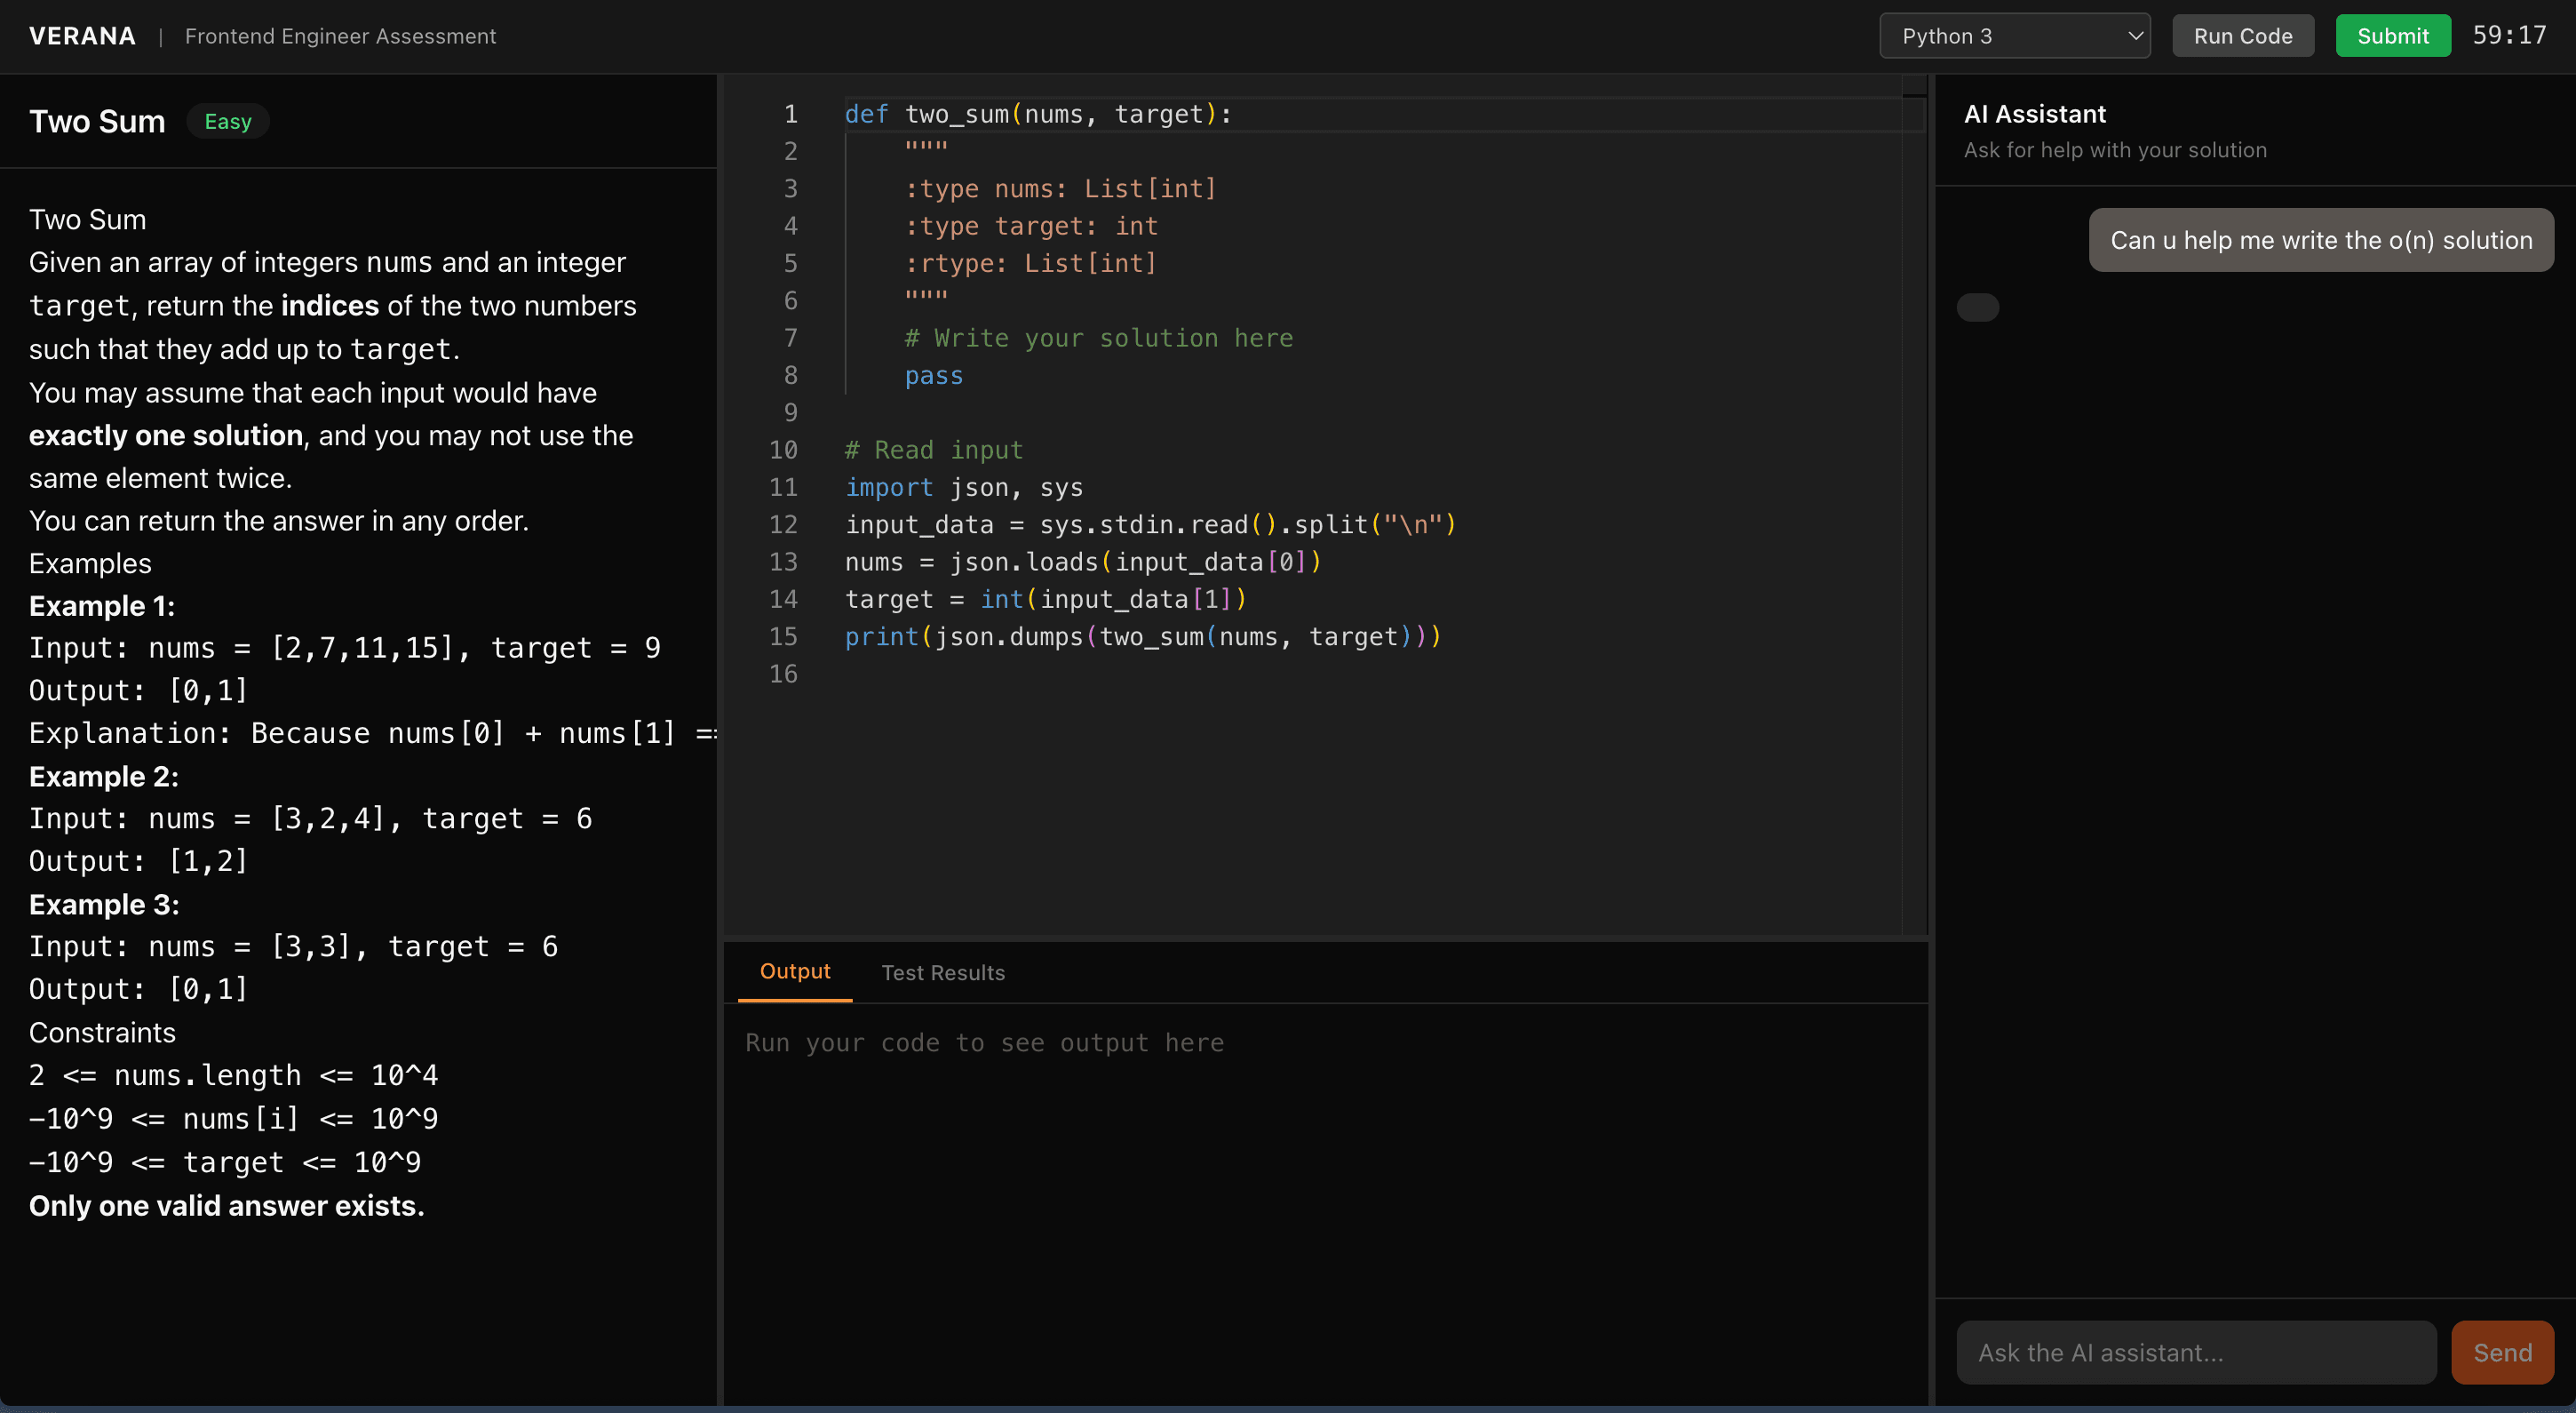Click the pass statement on line 8
This screenshot has height=1413, width=2576.
(933, 375)
